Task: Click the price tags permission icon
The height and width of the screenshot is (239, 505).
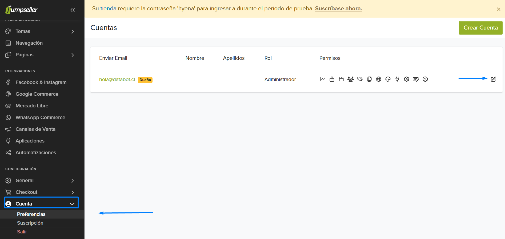Action: 360,79
